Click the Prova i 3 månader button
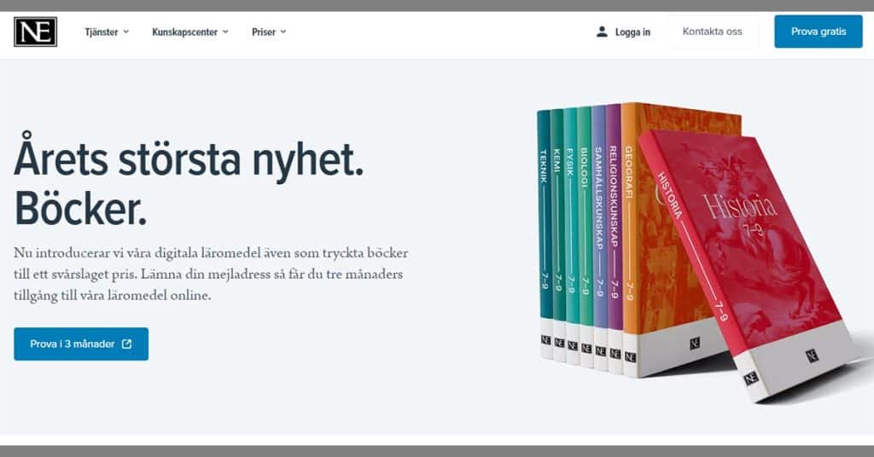Screen dimensions: 874x457 [x=81, y=344]
